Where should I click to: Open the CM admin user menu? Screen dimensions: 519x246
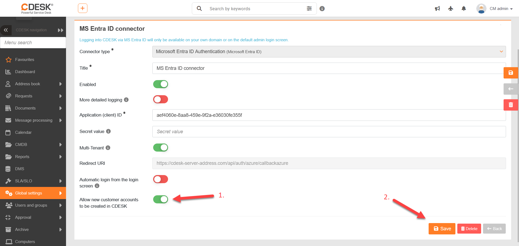[x=501, y=9]
